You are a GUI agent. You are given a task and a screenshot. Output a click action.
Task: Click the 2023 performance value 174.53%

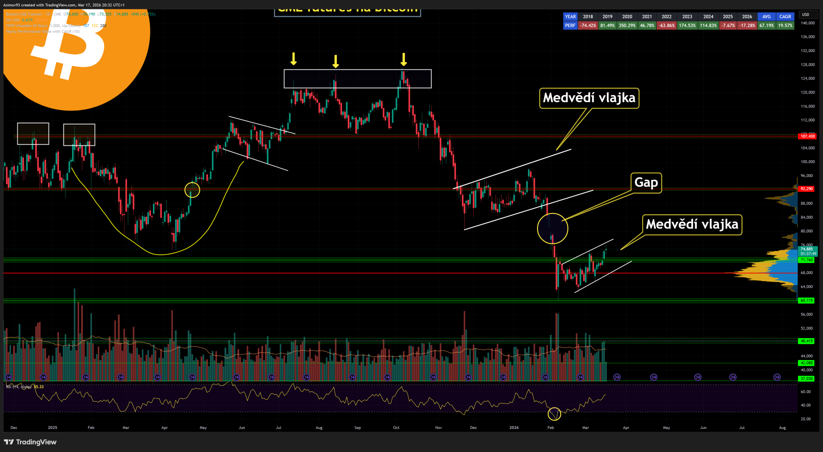pos(687,25)
